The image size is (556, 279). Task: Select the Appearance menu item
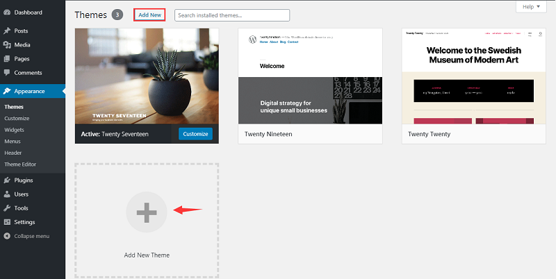(x=33, y=91)
